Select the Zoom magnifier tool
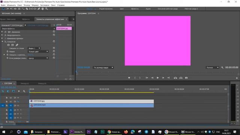The width and height of the screenshot is (240, 135). 46,9
